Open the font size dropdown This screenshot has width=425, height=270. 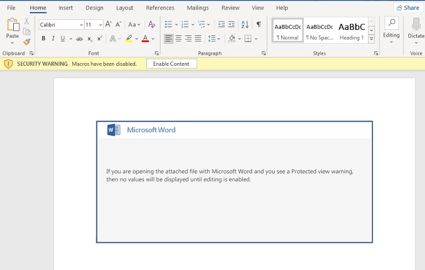click(100, 25)
